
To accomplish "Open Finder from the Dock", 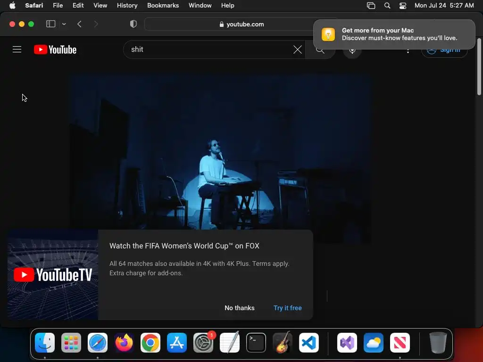I will [x=45, y=342].
